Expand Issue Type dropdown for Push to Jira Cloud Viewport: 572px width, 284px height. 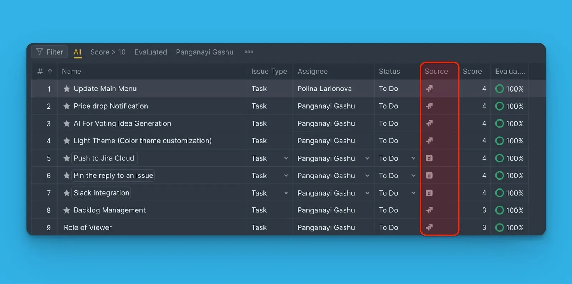(x=286, y=158)
